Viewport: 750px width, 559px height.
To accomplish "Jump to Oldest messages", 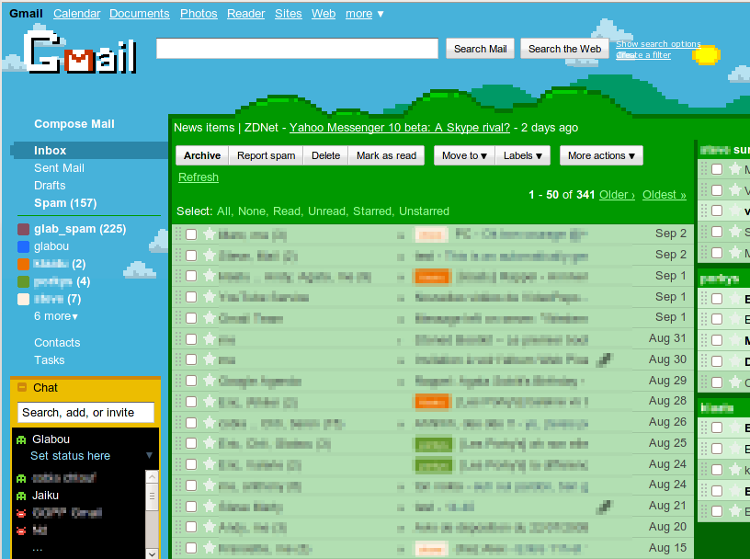I will pos(664,195).
